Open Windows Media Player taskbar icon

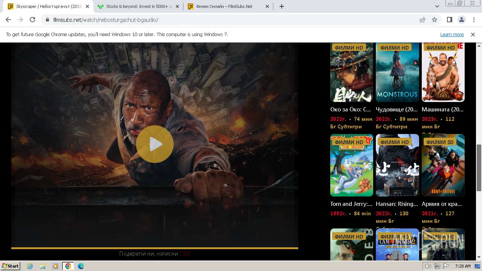tap(55, 266)
